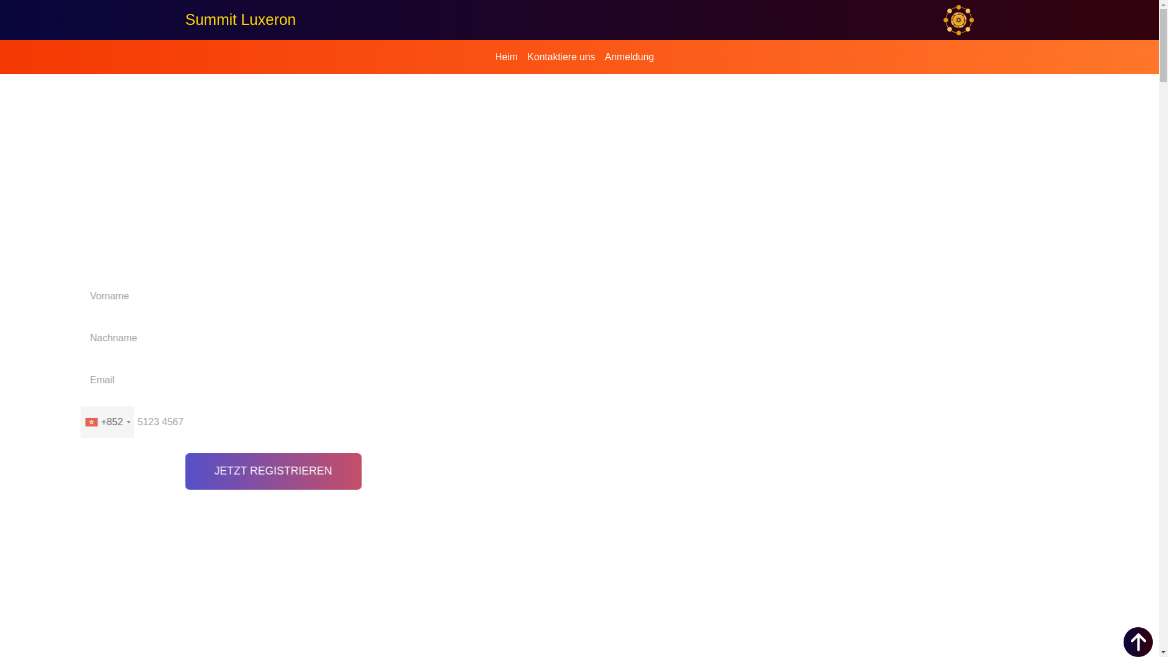
Task: Open the +852 country code dropdown
Action: 108,422
